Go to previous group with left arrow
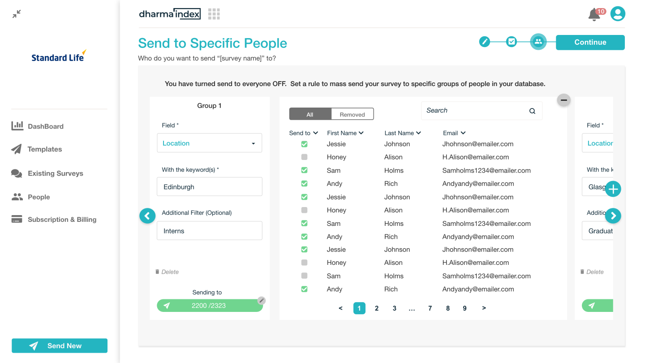This screenshot has height=363, width=645. point(147,216)
